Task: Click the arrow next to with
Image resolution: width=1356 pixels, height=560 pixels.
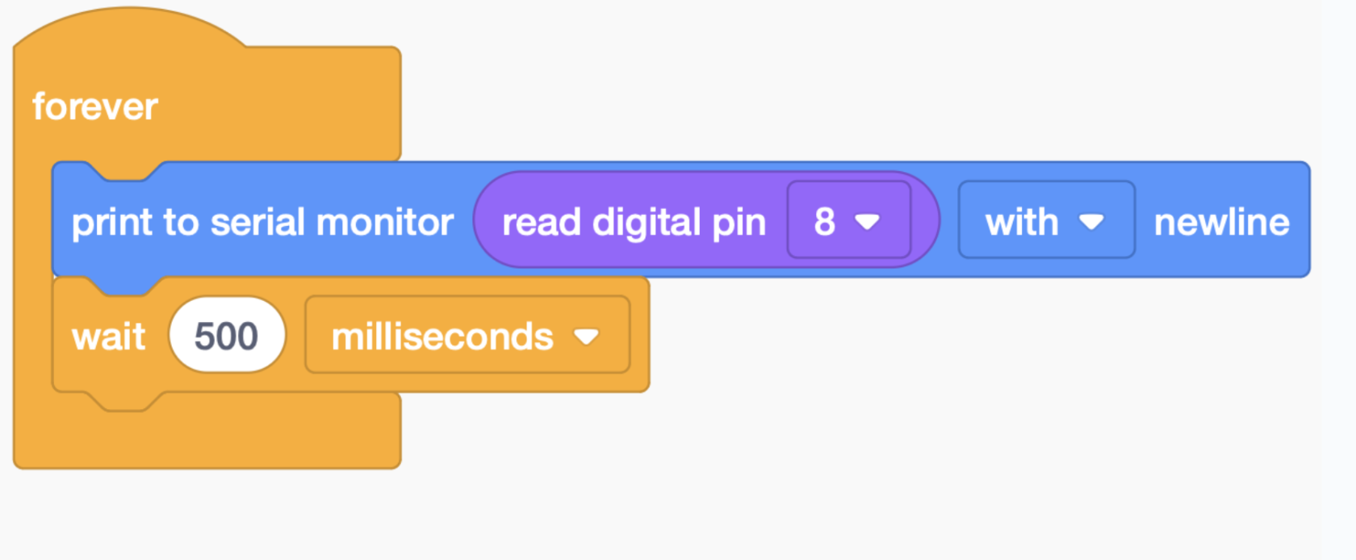Action: pos(1091,222)
